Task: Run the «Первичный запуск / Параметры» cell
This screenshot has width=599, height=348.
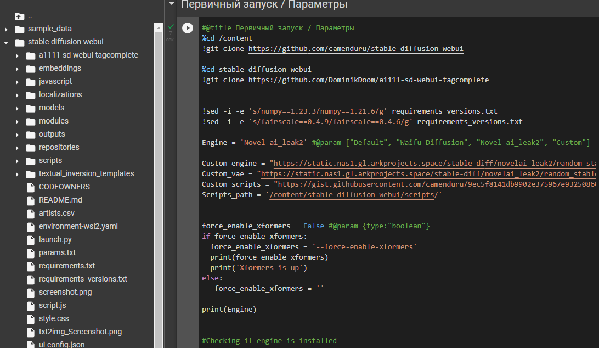Action: 187,27
